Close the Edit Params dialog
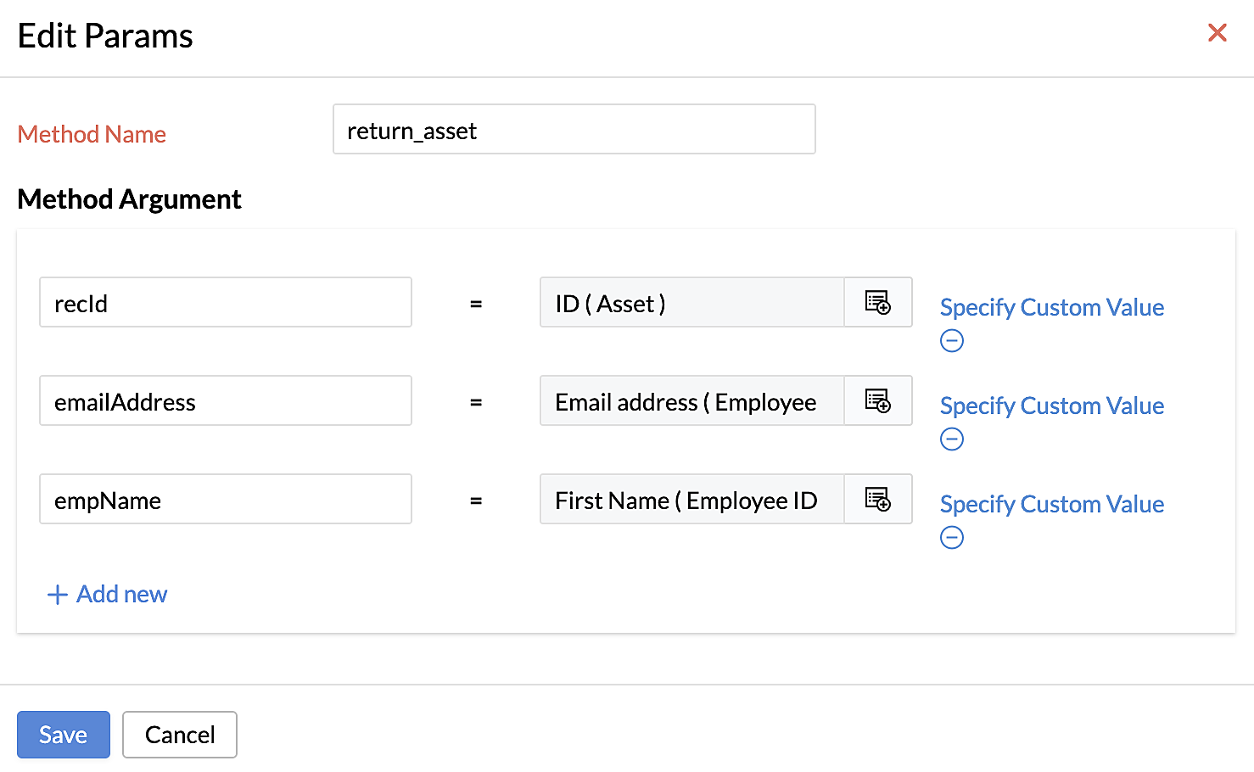This screenshot has height=772, width=1254. (x=1218, y=32)
